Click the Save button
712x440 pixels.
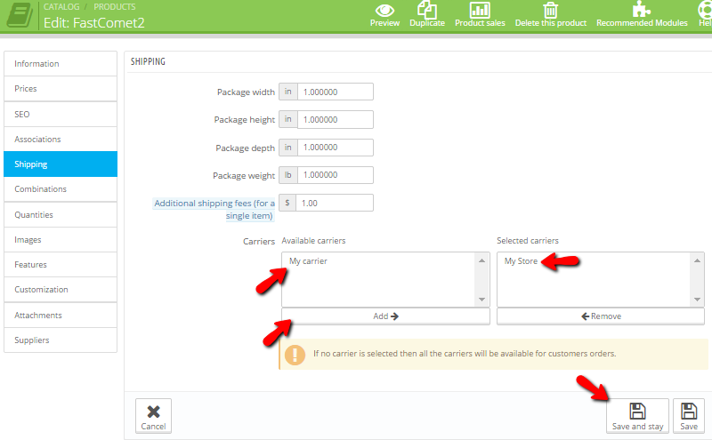tap(689, 416)
